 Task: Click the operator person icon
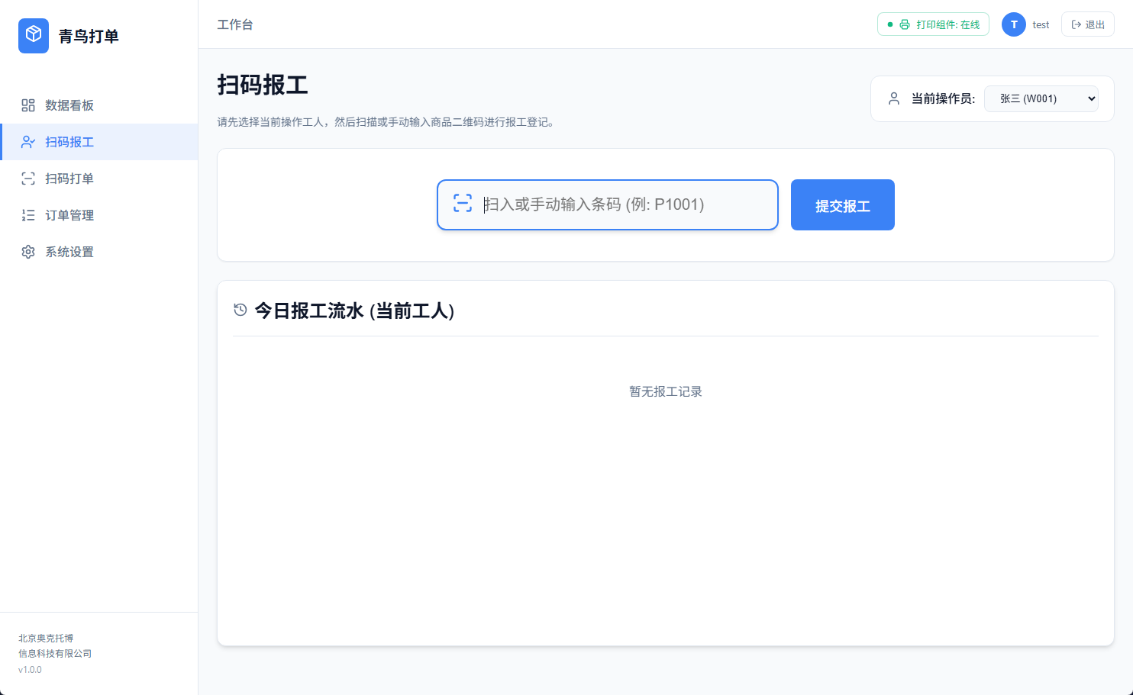(x=894, y=98)
